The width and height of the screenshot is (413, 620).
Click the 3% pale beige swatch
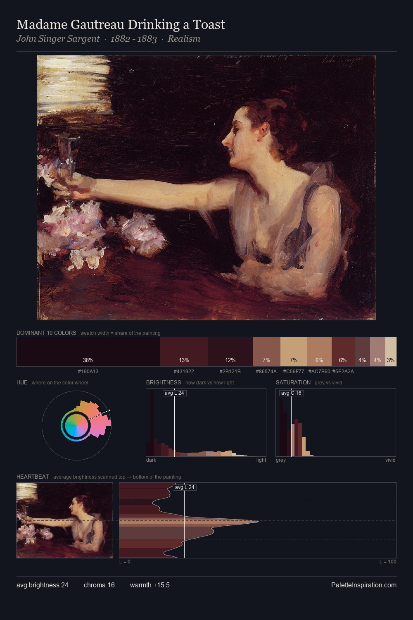[391, 352]
